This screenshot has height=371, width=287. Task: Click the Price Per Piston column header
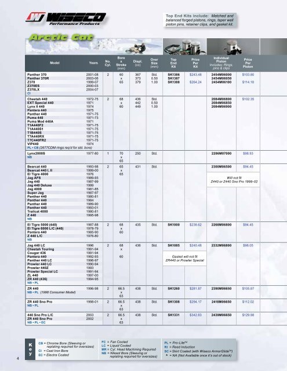[x=248, y=63]
